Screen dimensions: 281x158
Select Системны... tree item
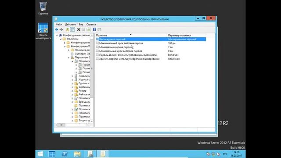[x=84, y=87]
